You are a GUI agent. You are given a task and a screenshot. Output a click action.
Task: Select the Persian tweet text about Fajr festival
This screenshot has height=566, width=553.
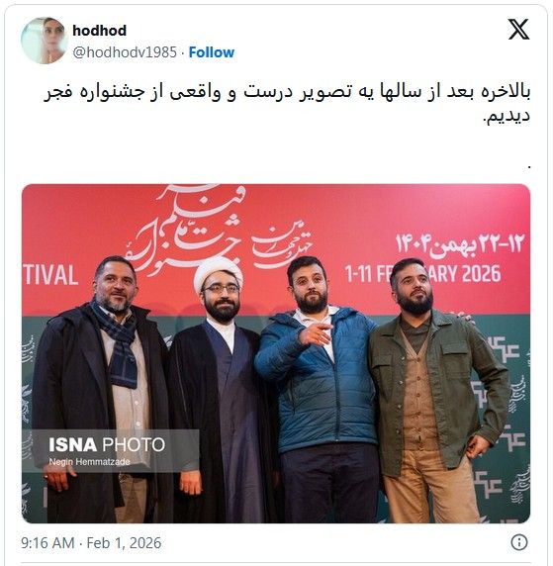point(287,104)
